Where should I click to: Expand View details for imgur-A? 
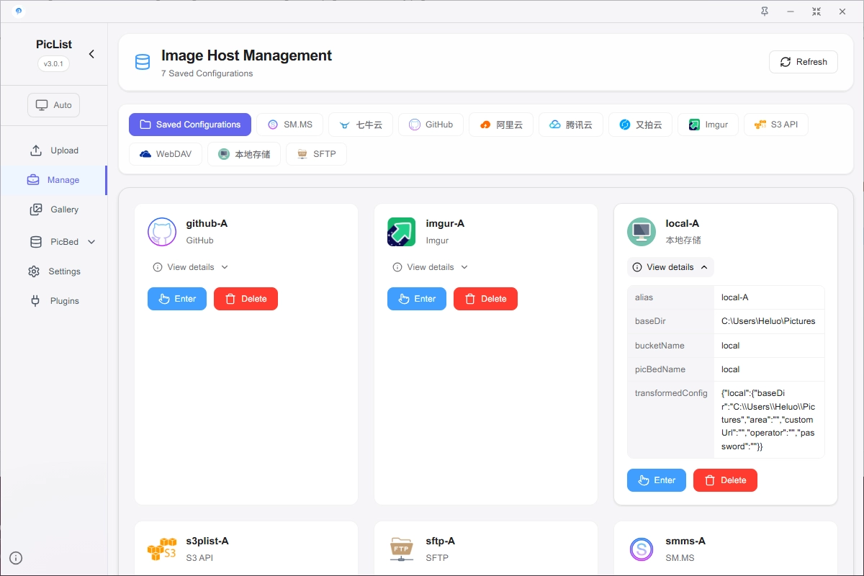pos(431,267)
